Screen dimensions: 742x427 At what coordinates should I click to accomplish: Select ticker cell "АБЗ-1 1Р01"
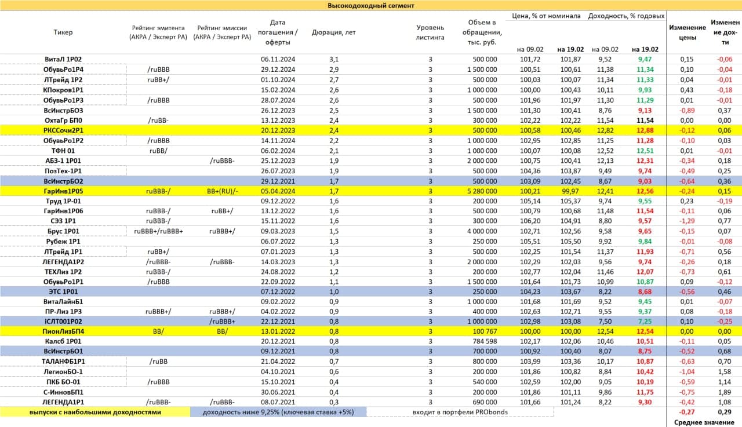pyautogui.click(x=63, y=160)
